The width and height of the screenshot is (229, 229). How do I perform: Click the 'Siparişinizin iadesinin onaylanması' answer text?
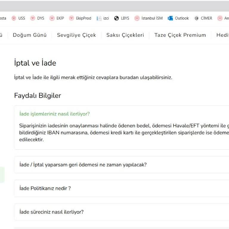pos(124,133)
